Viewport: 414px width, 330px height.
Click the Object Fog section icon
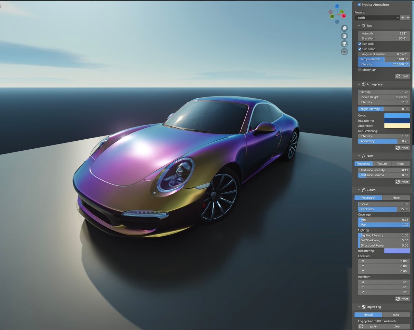coord(363,307)
